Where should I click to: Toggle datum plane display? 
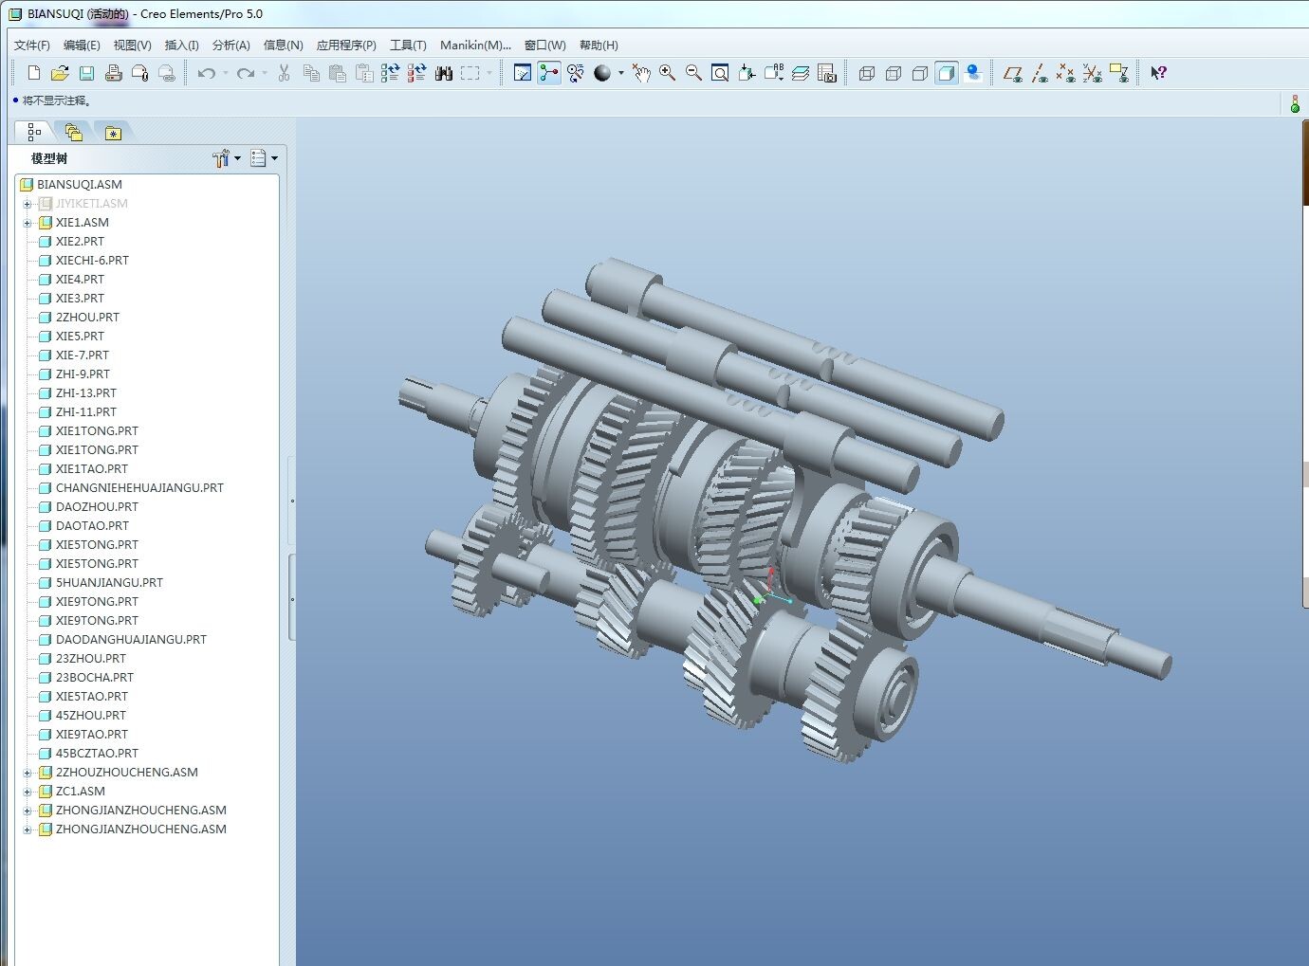[x=1013, y=73]
